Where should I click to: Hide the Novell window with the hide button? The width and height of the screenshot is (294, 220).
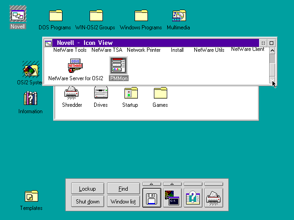263,43
